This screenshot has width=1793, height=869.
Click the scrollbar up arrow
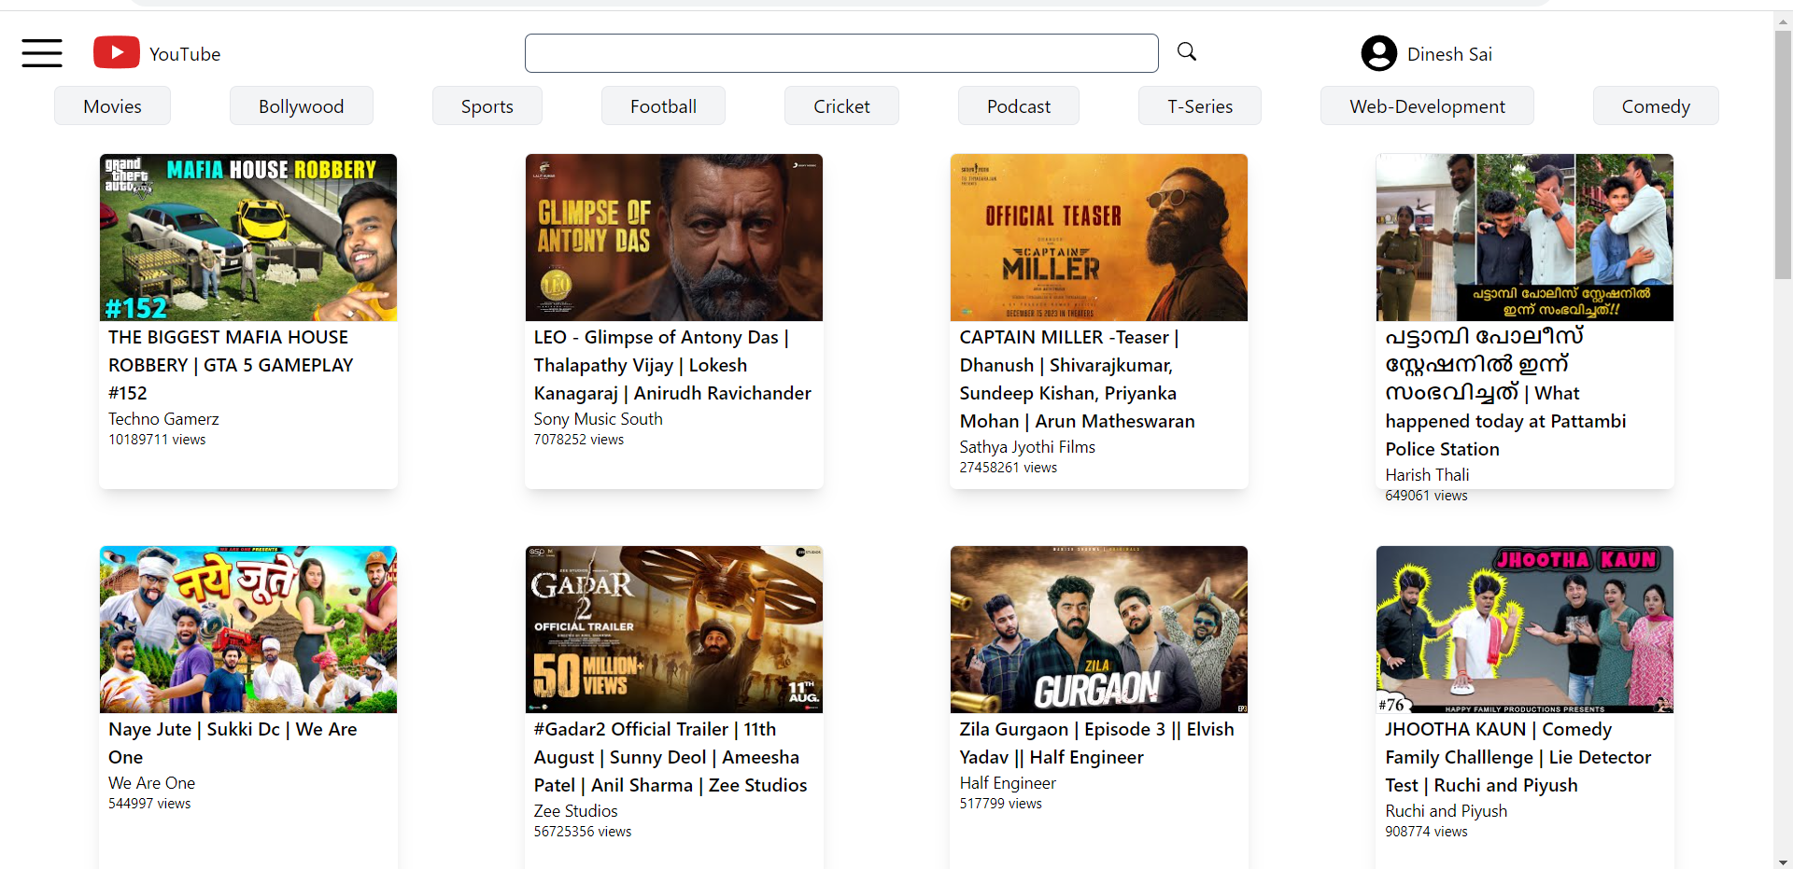[1784, 20]
